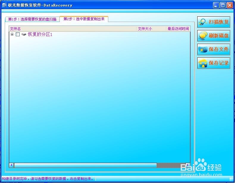Viewport: 235px width, 183px height.
Task: Click the horizontal scrollbar left arrow
Action: pyautogui.click(x=12, y=165)
